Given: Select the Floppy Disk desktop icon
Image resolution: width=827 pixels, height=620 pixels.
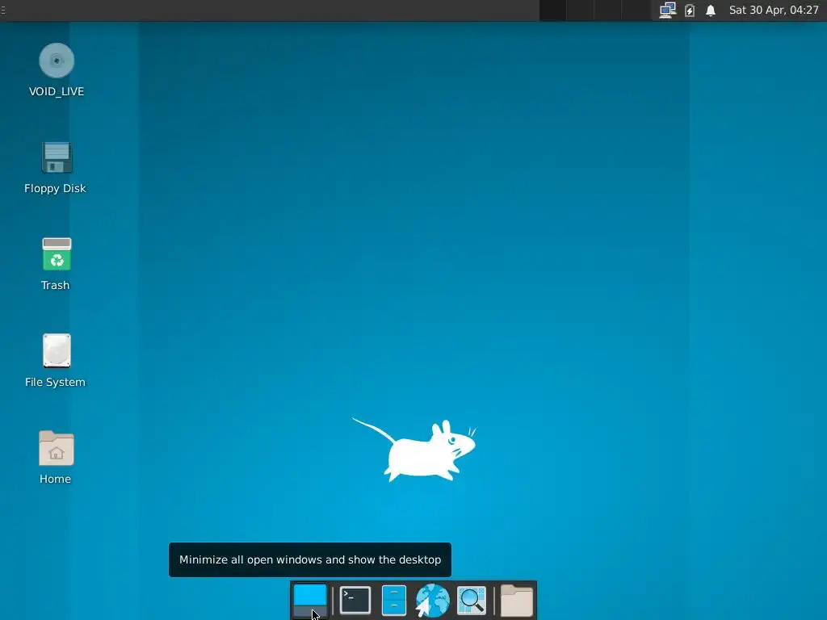Looking at the screenshot, I should pos(57,157).
